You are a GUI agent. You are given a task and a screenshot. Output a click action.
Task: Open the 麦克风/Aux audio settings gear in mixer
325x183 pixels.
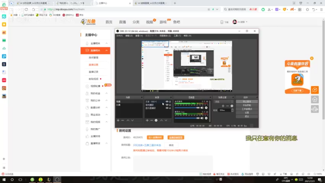pyautogui.click(x=206, y=118)
